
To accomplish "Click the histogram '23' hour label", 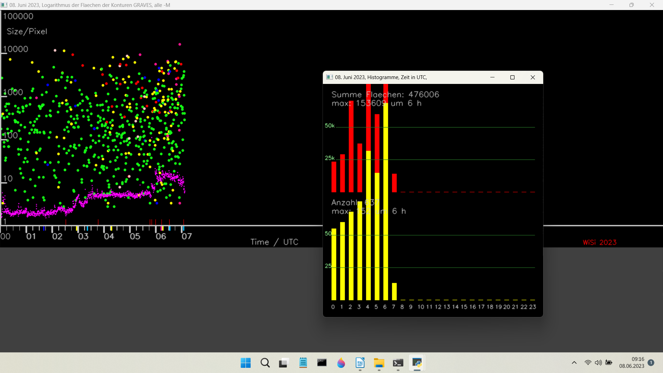I will pos(532,307).
